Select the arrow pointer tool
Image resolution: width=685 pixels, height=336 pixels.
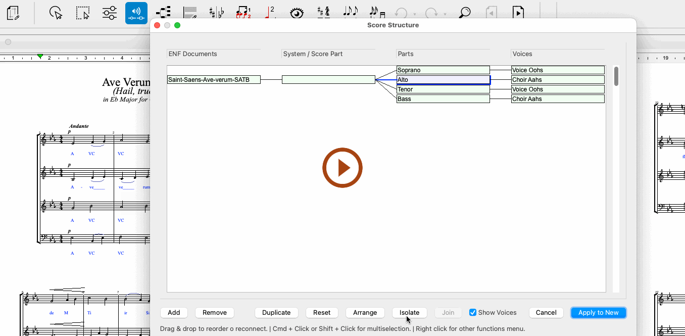click(x=56, y=13)
